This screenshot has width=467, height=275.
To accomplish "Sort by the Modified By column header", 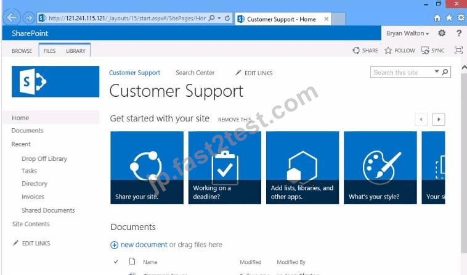I will [x=291, y=262].
